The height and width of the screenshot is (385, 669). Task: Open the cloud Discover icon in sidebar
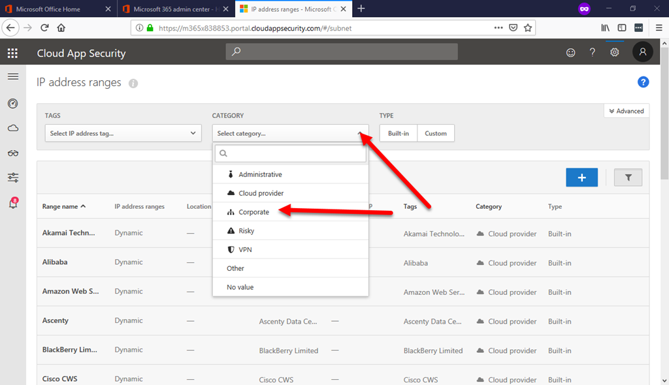click(x=13, y=129)
